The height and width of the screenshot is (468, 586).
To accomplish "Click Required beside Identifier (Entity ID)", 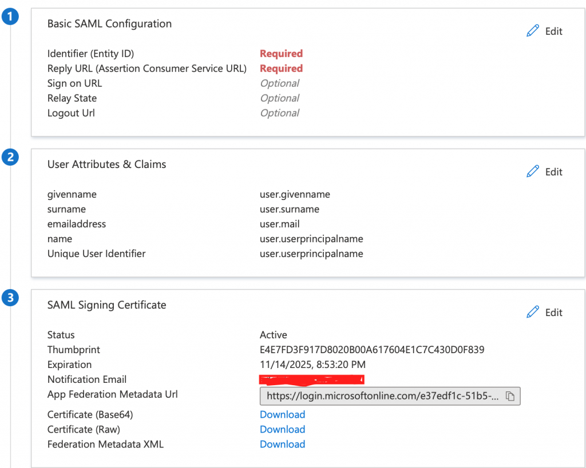I will tap(281, 53).
